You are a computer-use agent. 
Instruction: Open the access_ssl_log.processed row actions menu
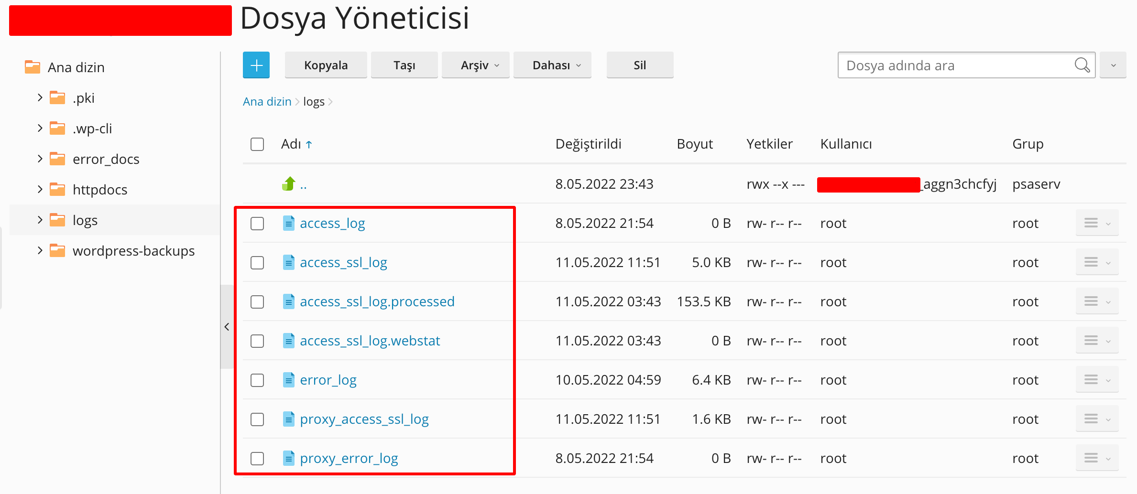(x=1097, y=301)
